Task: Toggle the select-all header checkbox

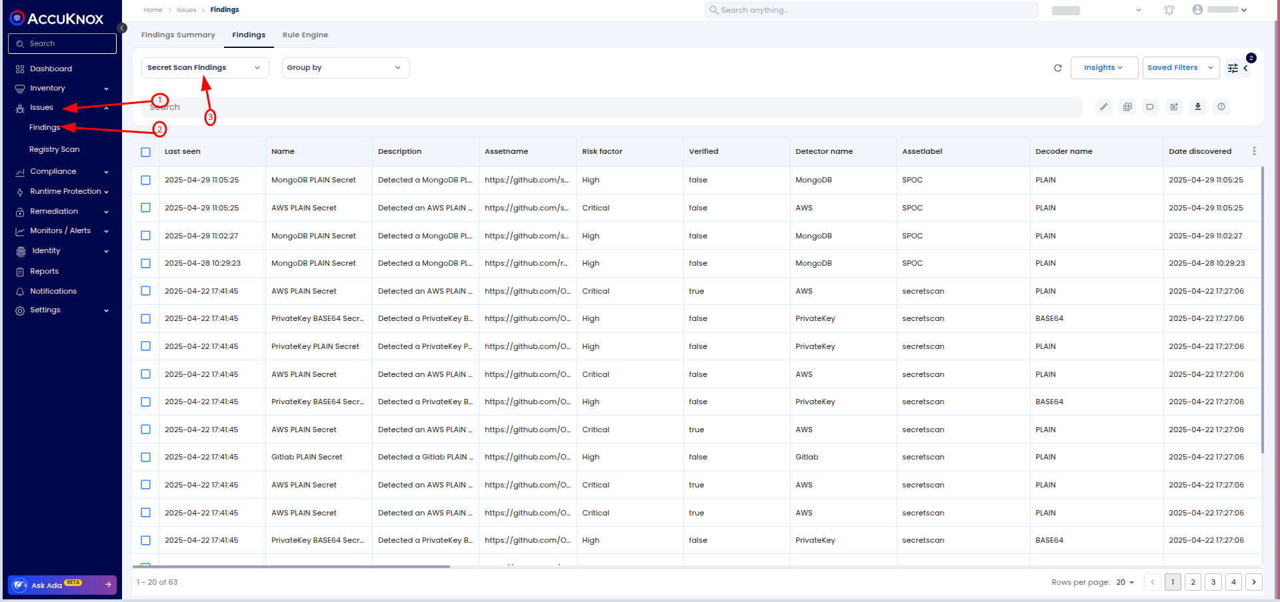Action: [x=146, y=152]
